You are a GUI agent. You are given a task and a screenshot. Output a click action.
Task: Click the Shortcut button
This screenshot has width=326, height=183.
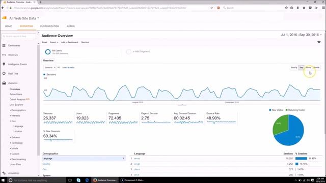pos(85,42)
